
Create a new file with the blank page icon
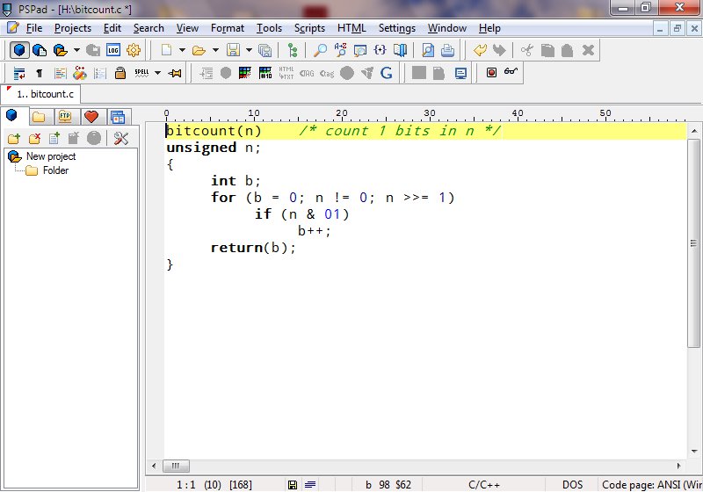(x=166, y=50)
